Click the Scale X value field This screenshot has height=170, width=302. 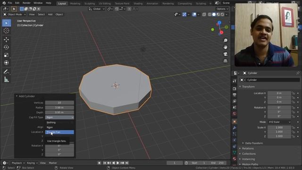coord(279,127)
